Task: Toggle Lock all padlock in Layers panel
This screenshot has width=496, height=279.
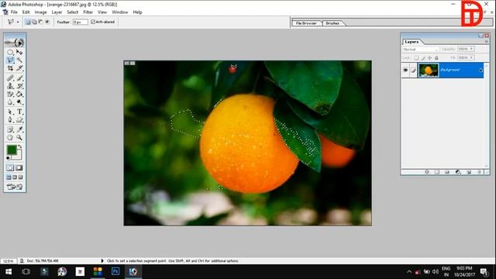Action: [x=436, y=58]
